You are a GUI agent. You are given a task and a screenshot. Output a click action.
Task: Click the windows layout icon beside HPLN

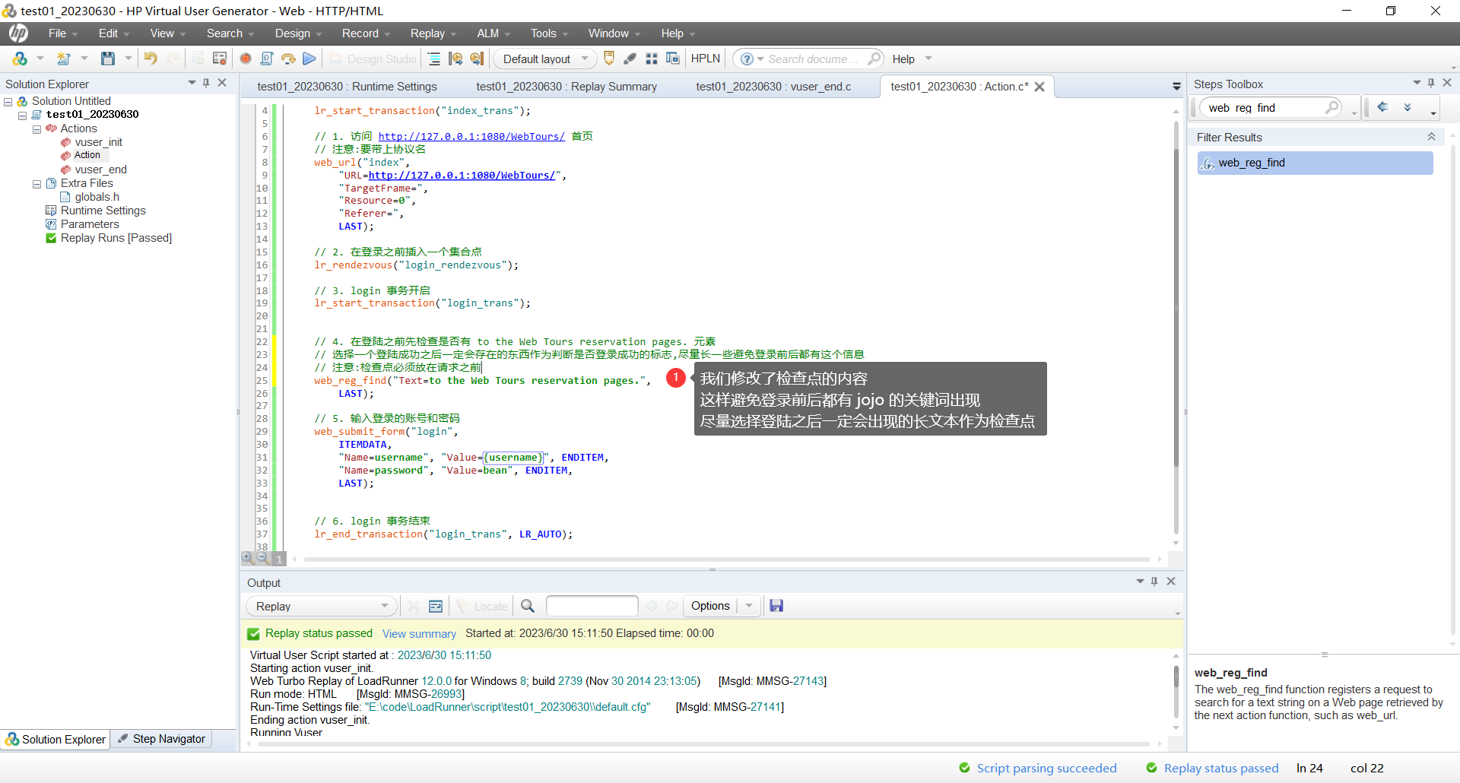673,59
